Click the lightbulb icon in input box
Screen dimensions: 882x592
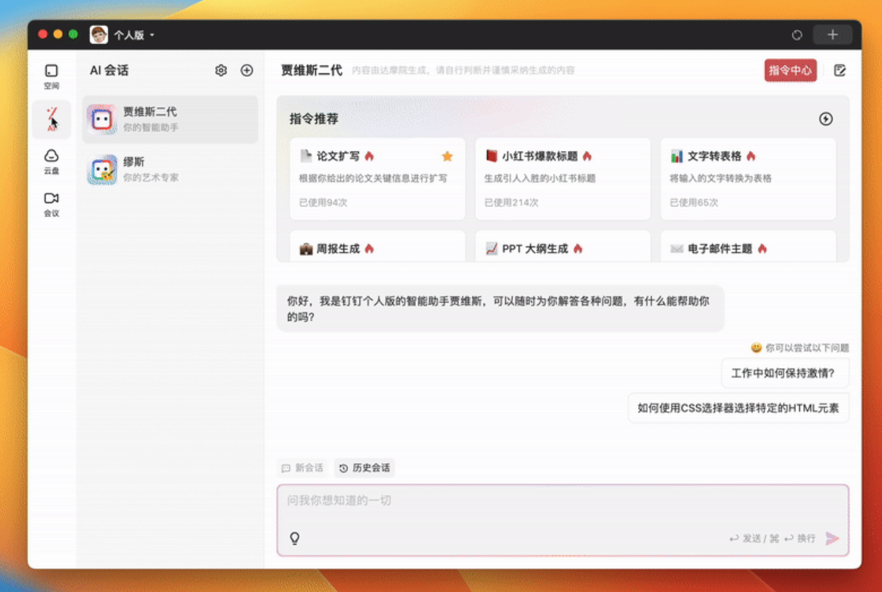[294, 538]
